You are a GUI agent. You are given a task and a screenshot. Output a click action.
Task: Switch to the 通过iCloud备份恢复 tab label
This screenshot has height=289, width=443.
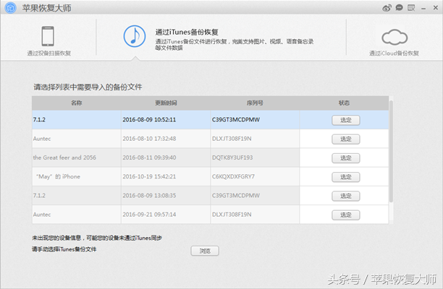click(394, 53)
